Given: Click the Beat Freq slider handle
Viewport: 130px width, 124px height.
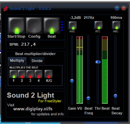Looking at the screenshot, I should (88, 98).
